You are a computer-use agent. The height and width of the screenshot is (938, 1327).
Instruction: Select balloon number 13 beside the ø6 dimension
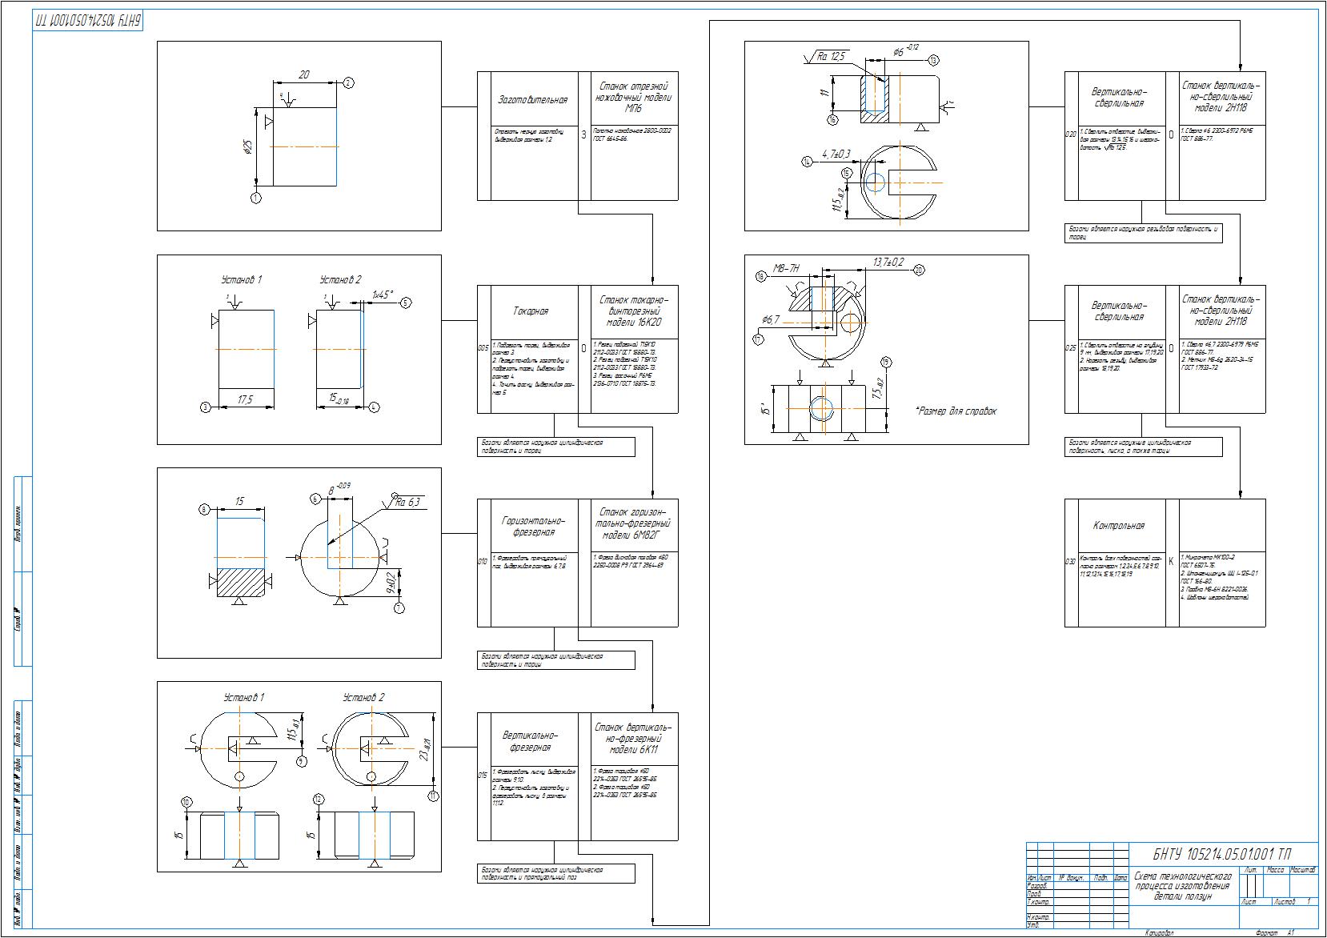click(x=933, y=60)
